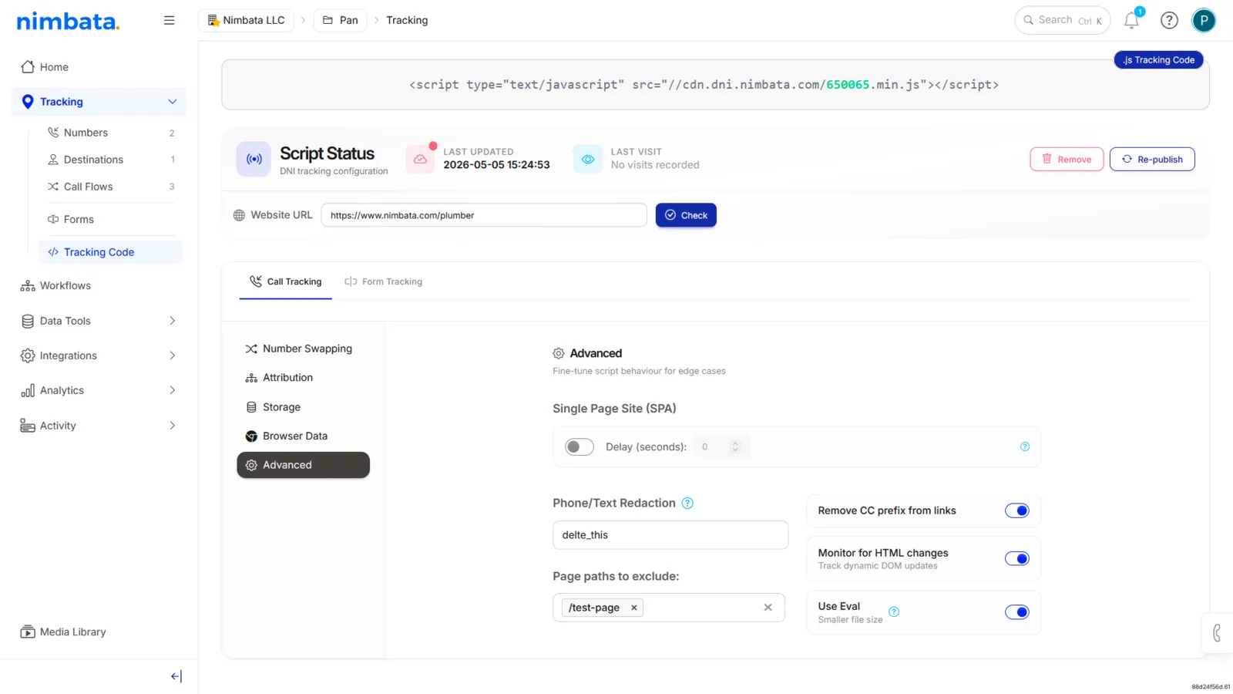Select the Browser Data section
Viewport: 1233px width, 694px height.
coord(303,436)
